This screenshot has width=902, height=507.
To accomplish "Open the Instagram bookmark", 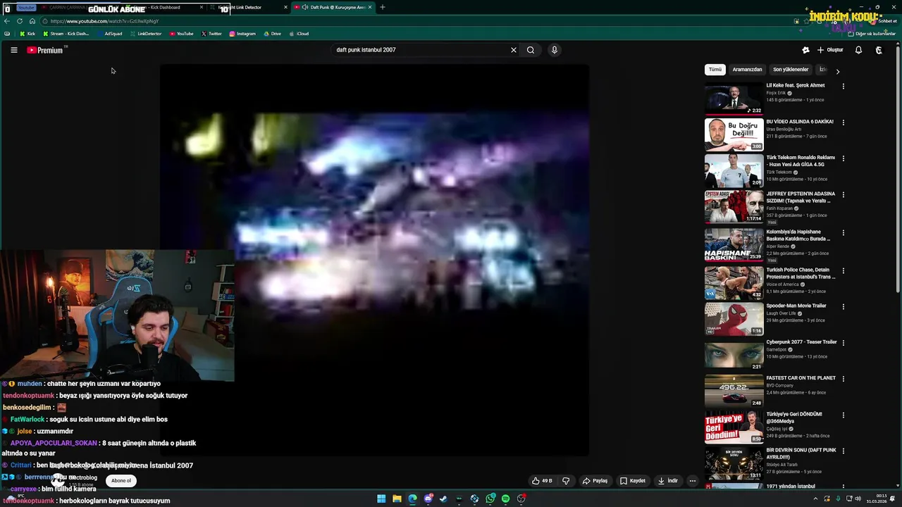I will (242, 34).
